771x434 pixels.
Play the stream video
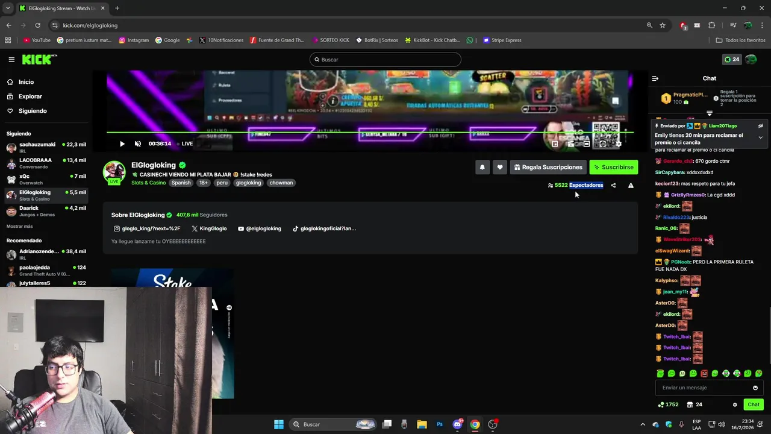point(122,143)
